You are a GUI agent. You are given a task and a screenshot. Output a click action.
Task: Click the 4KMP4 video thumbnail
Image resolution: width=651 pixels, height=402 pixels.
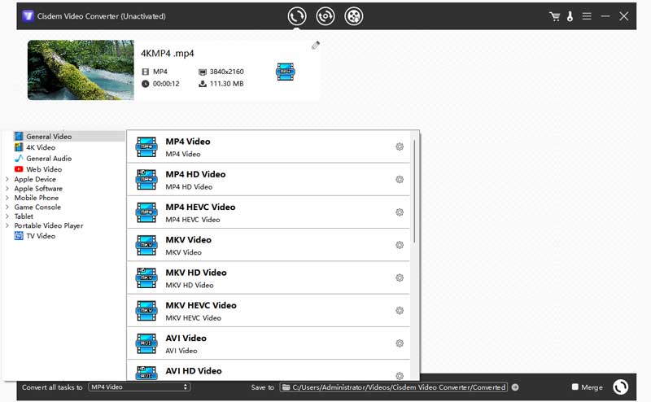[81, 70]
